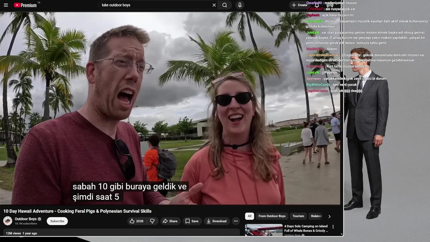Screen dimensions: 430x242
Task: Download the video
Action: point(216,221)
